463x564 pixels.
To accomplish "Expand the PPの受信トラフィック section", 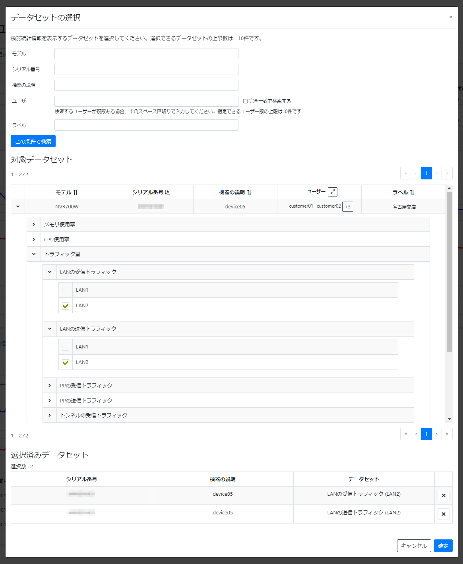I will (50, 385).
